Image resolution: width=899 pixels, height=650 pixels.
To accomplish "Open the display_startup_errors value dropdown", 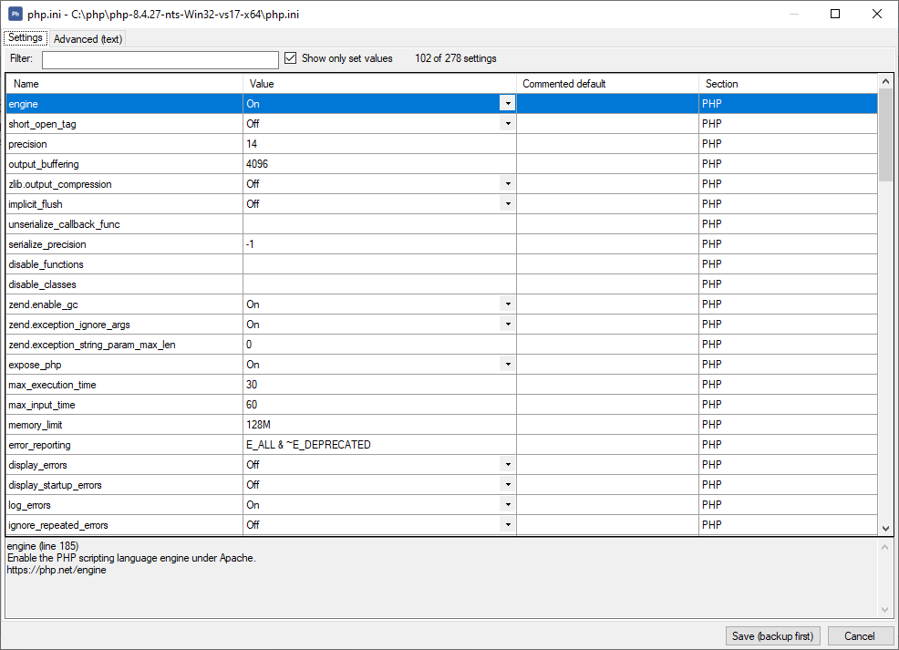I will pyautogui.click(x=508, y=484).
